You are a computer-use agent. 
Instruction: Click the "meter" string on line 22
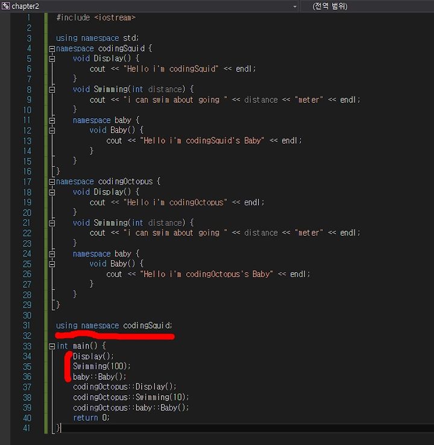(309, 233)
